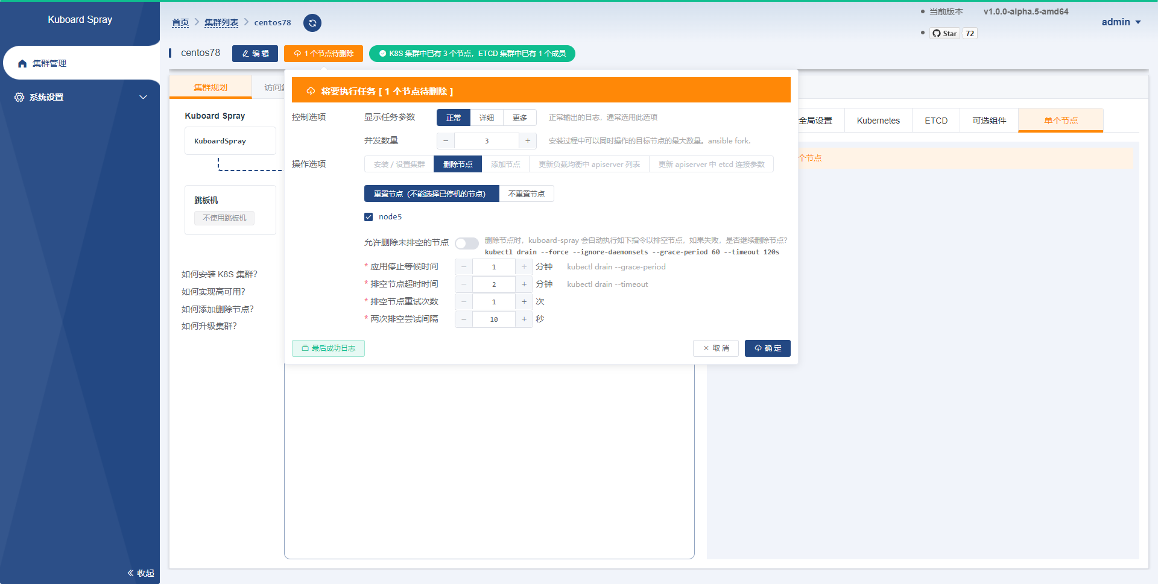Viewport: 1158px width, 584px height.
Task: Collapse the sidebar with 收起
Action: click(x=141, y=573)
